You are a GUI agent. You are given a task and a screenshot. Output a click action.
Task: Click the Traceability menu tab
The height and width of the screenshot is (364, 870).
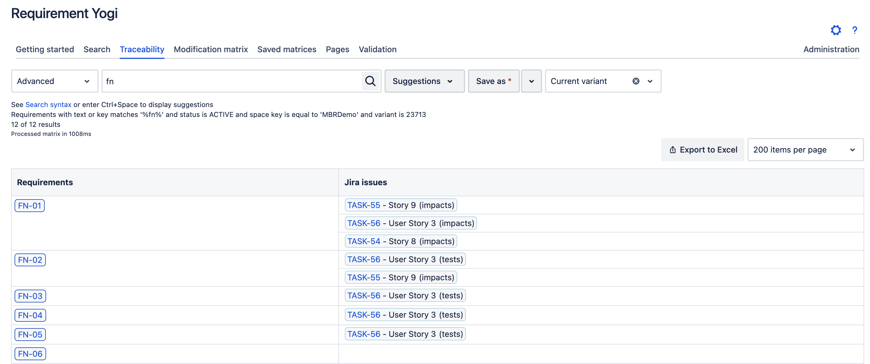pyautogui.click(x=142, y=49)
